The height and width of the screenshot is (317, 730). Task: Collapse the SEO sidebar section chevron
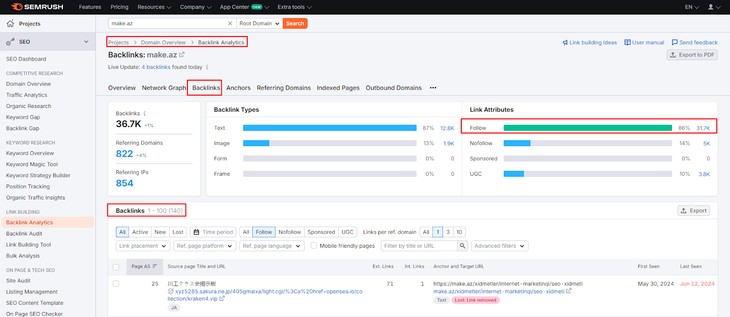click(x=86, y=41)
